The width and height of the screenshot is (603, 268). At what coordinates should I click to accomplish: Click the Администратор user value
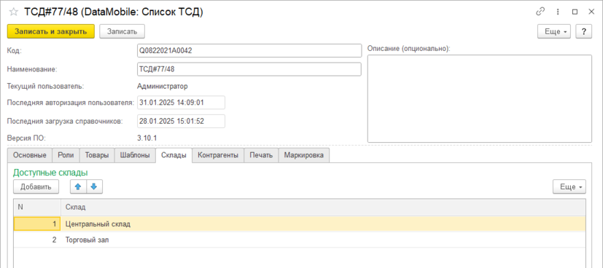163,86
